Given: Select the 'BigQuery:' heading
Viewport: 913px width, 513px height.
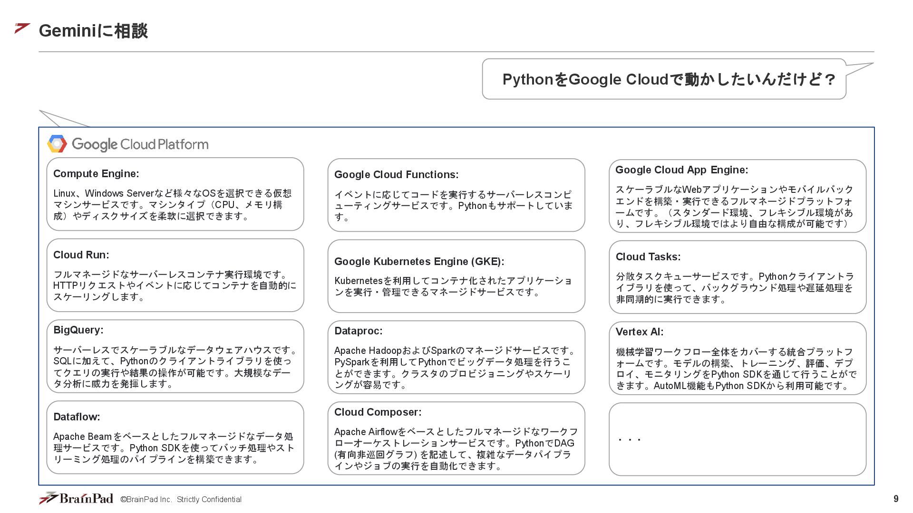Looking at the screenshot, I should coord(78,330).
